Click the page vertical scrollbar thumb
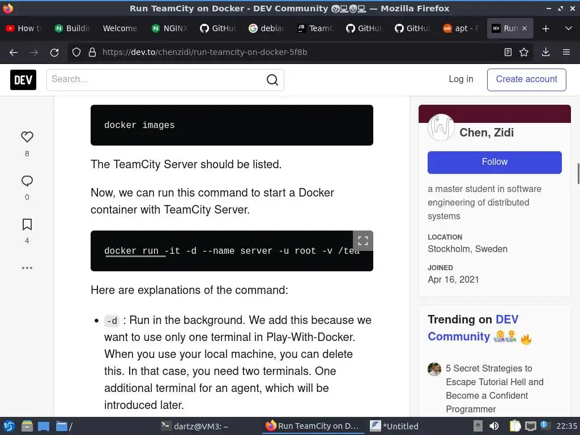The image size is (580, 435). pos(578,173)
